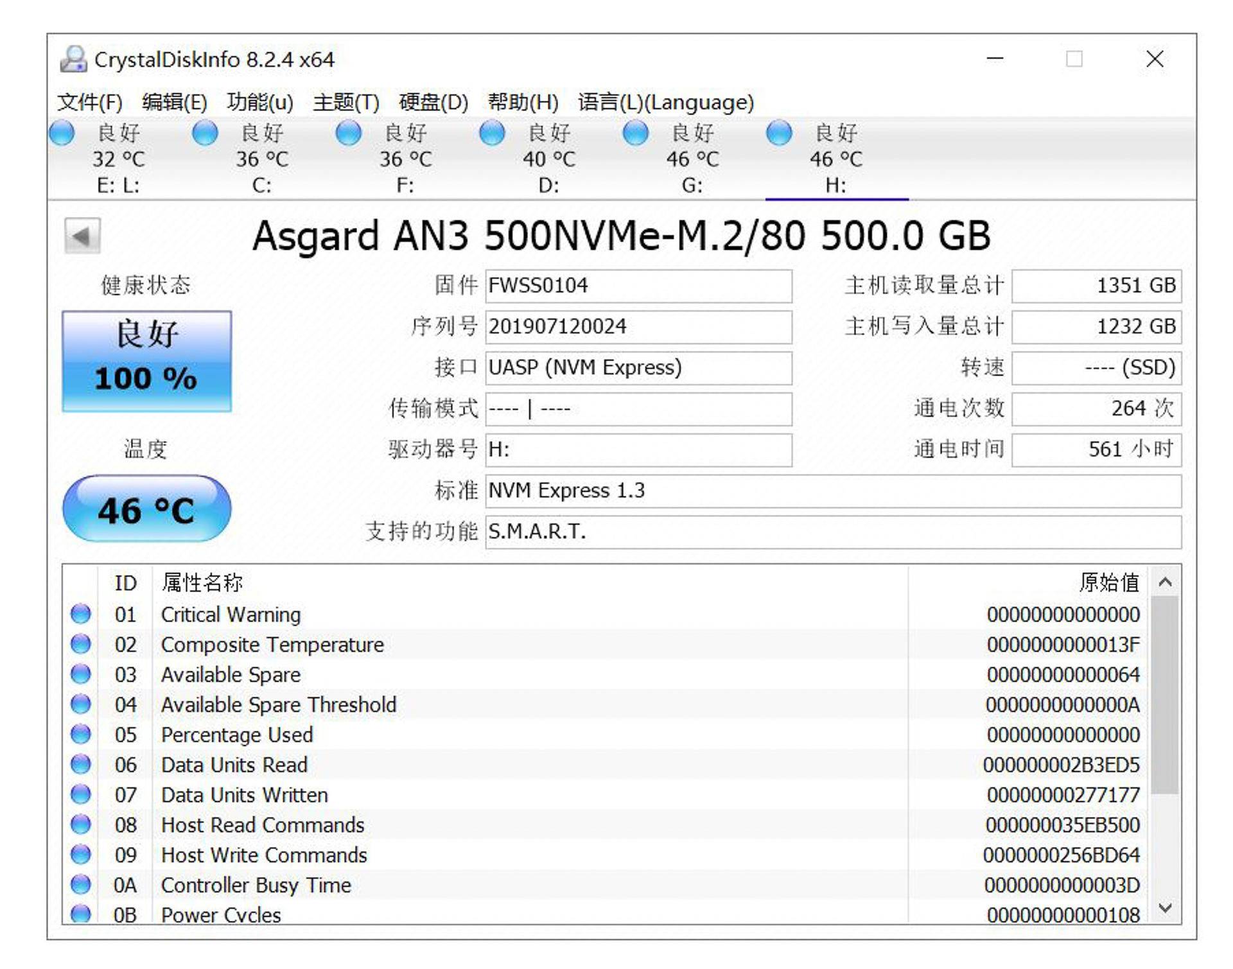The width and height of the screenshot is (1233, 969).
Task: Click the health dot for Composite Temperature
Action: point(81,644)
